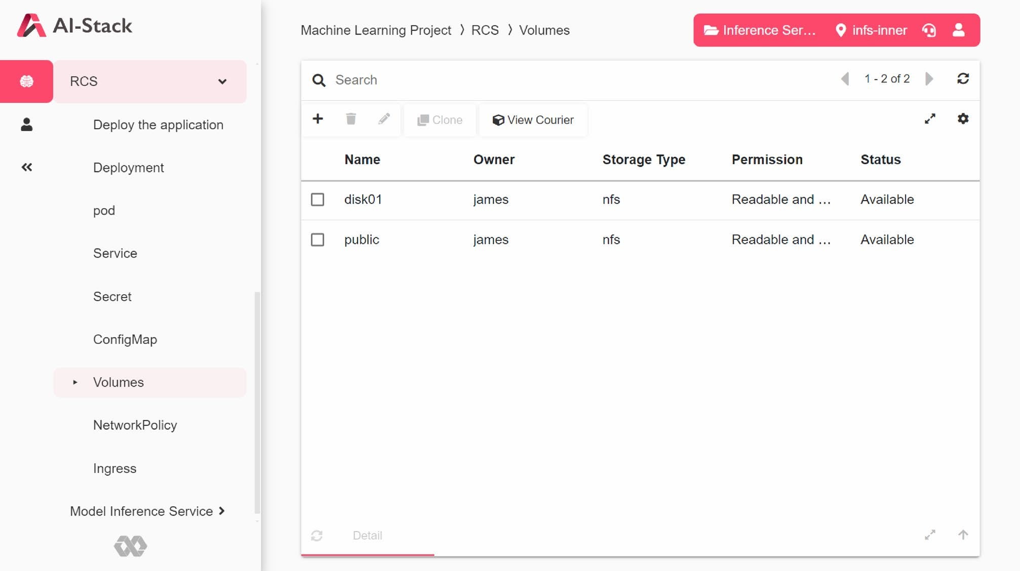Click the trash delete icon in toolbar
Screen dimensions: 1020x571
click(350, 119)
